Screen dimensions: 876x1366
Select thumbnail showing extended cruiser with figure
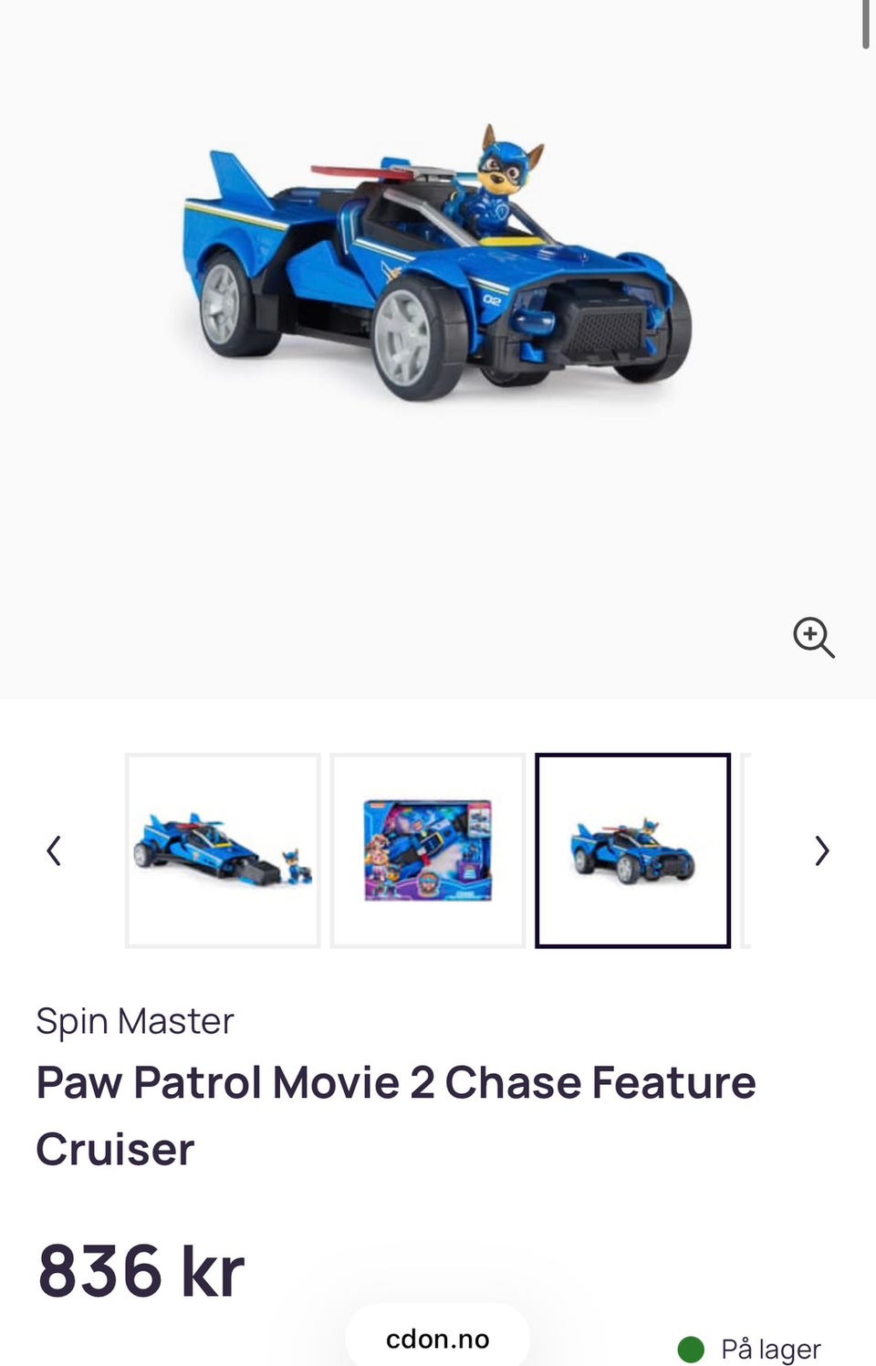tap(223, 850)
